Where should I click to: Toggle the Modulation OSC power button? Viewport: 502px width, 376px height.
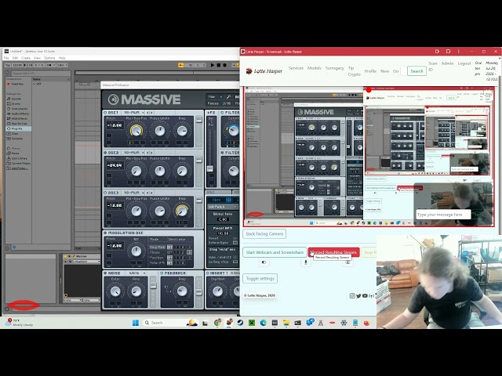(x=105, y=233)
